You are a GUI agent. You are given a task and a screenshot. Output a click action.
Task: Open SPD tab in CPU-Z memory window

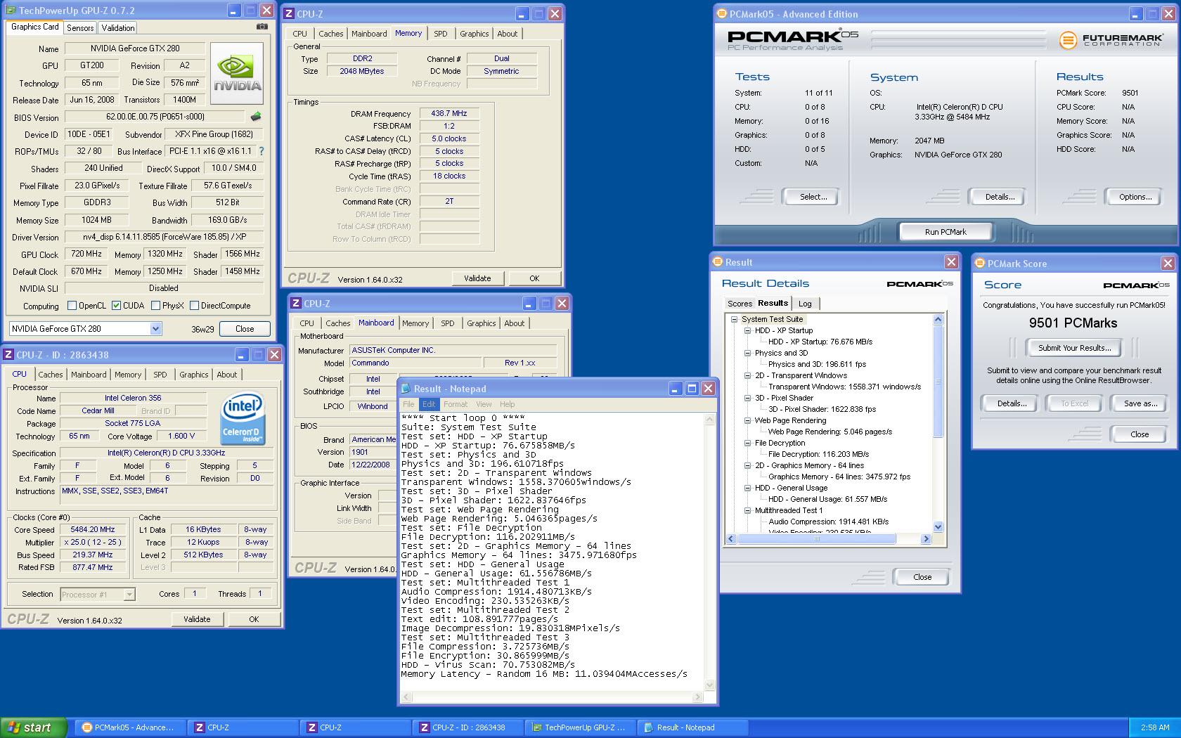pyautogui.click(x=441, y=34)
